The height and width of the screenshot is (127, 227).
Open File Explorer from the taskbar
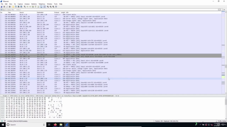coord(61,125)
